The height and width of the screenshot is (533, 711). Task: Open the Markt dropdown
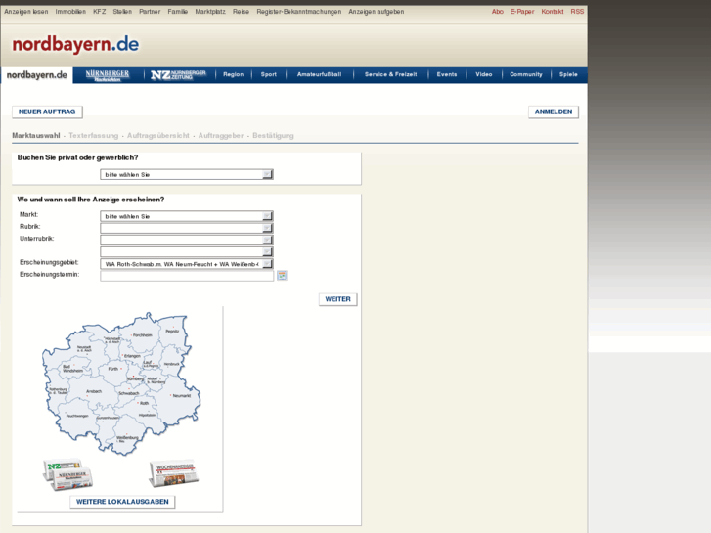(187, 216)
